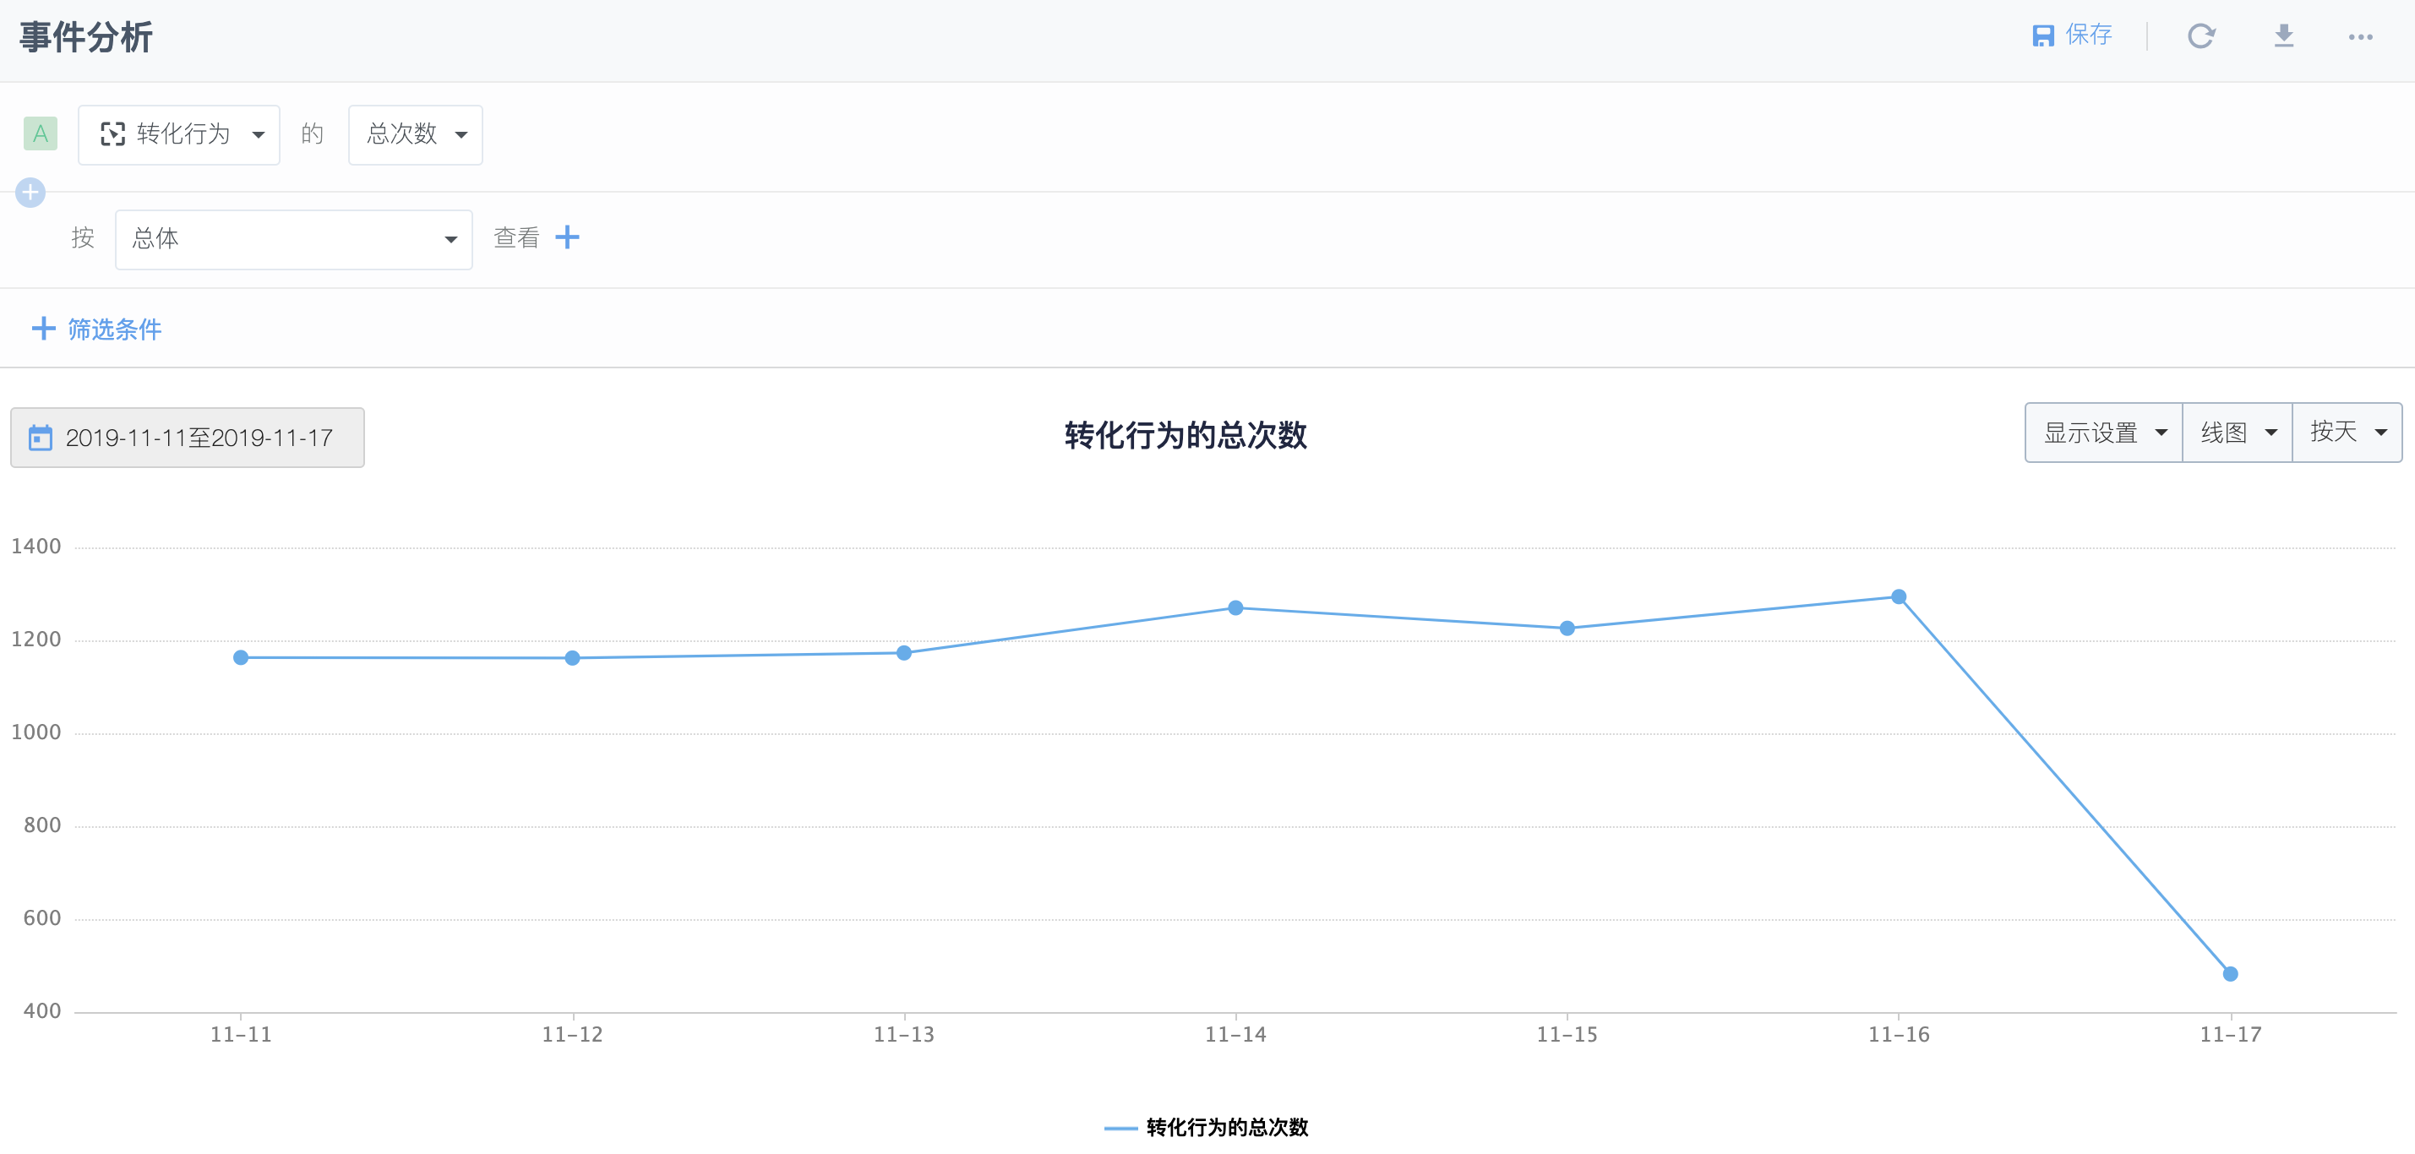Toggle the 转化行为的总次数 legend entry
Viewport: 2415px width, 1154px height.
(1207, 1127)
